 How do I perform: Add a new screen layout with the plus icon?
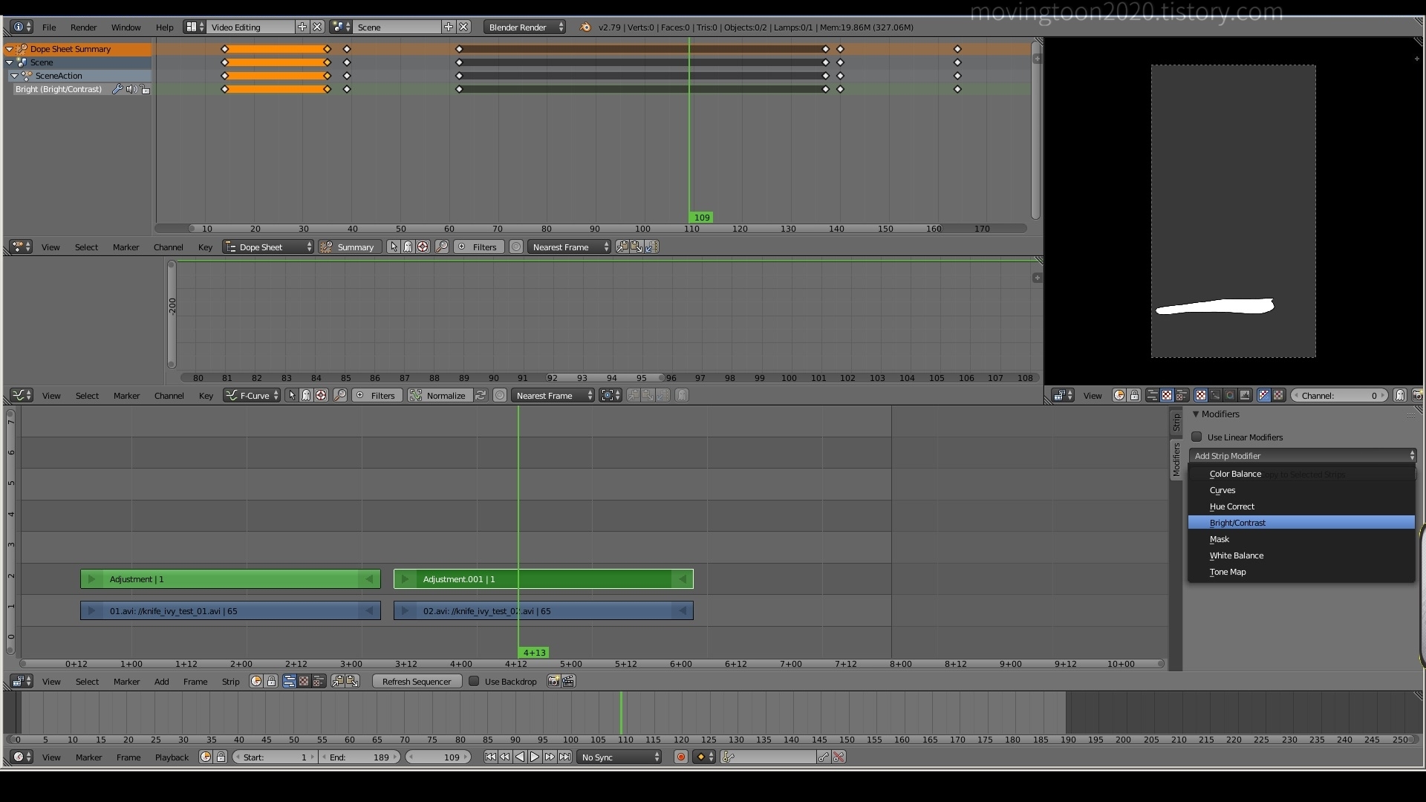pos(302,27)
